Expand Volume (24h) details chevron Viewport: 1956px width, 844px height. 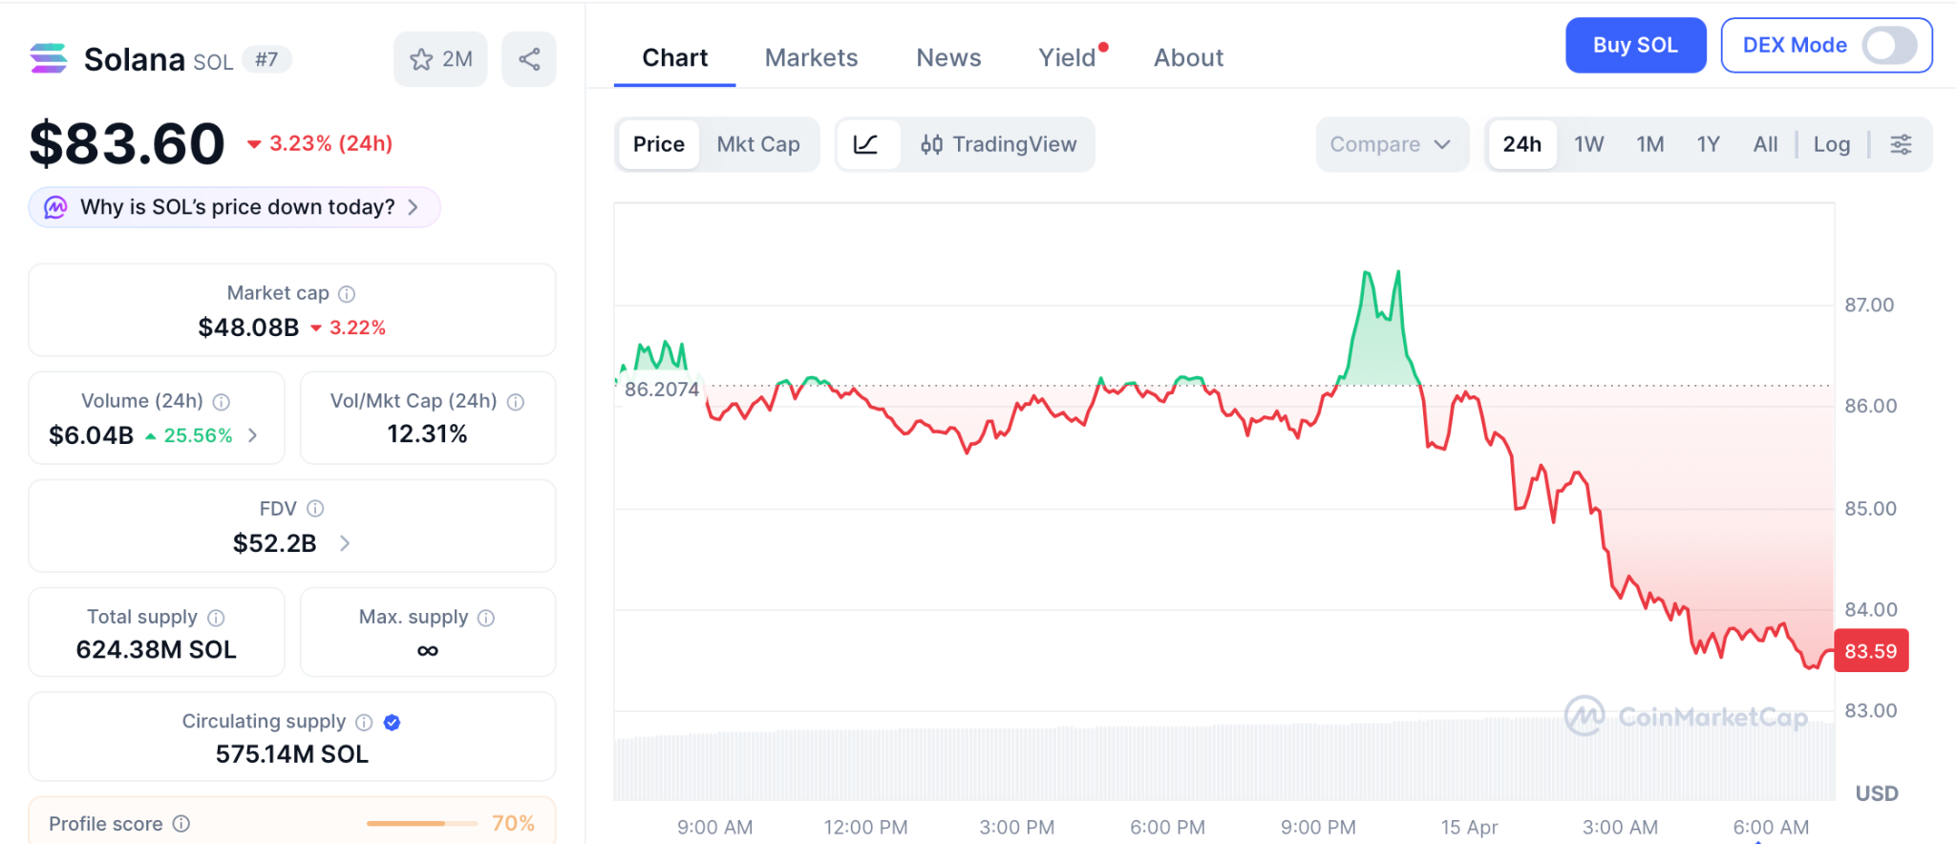click(x=253, y=435)
